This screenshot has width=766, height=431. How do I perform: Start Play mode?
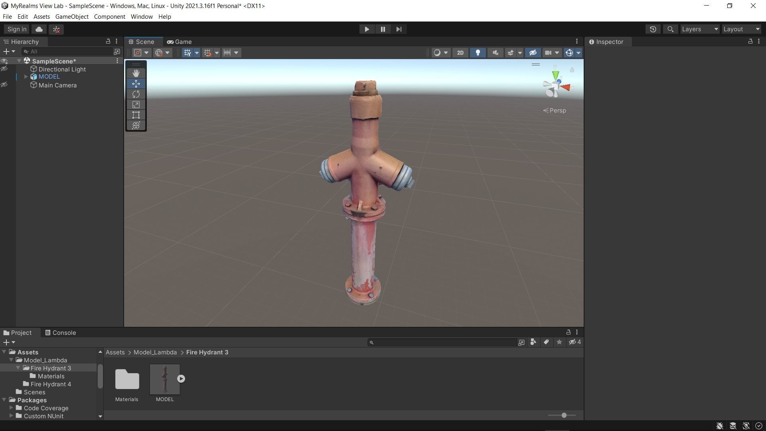(367, 29)
